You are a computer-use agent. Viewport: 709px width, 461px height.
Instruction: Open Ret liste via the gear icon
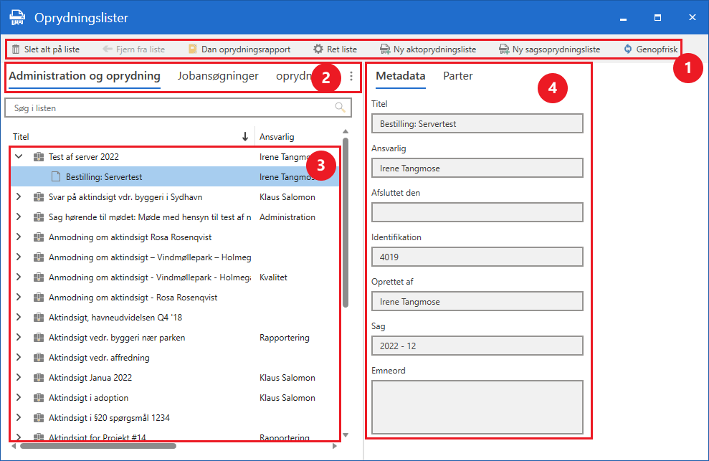(318, 49)
